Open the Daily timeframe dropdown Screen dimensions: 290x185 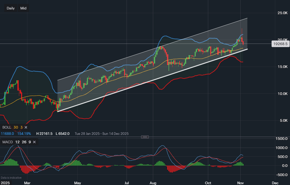(x=11, y=8)
